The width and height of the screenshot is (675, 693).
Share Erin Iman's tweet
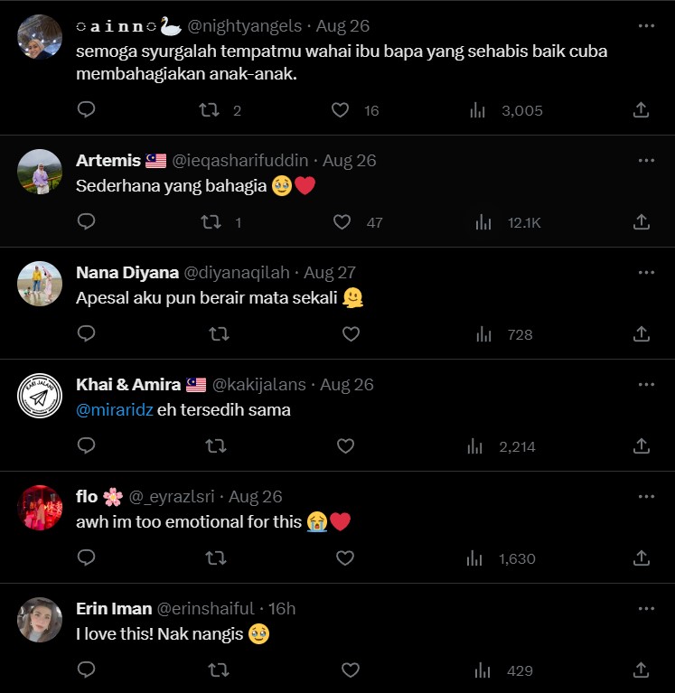click(x=641, y=670)
